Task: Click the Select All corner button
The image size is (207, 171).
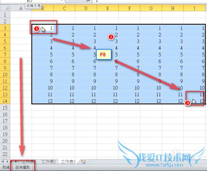Action: coord(5,8)
